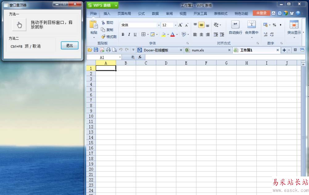Click the formula bar input field
Screen dimensions: 309x195
[x=225, y=57]
